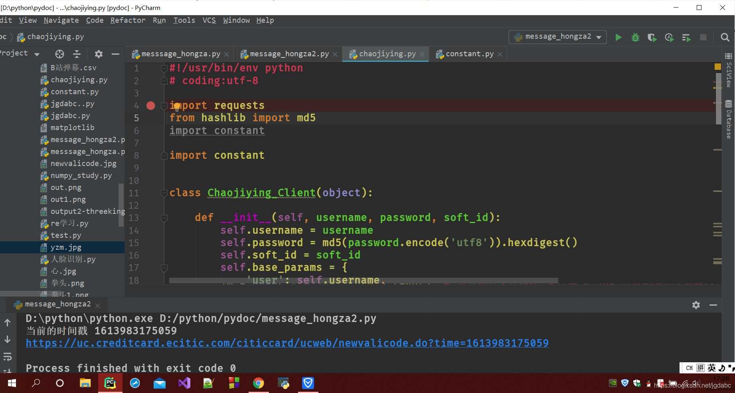735x393 pixels.
Task: Open the Project view selector dropdown
Action: point(37,53)
